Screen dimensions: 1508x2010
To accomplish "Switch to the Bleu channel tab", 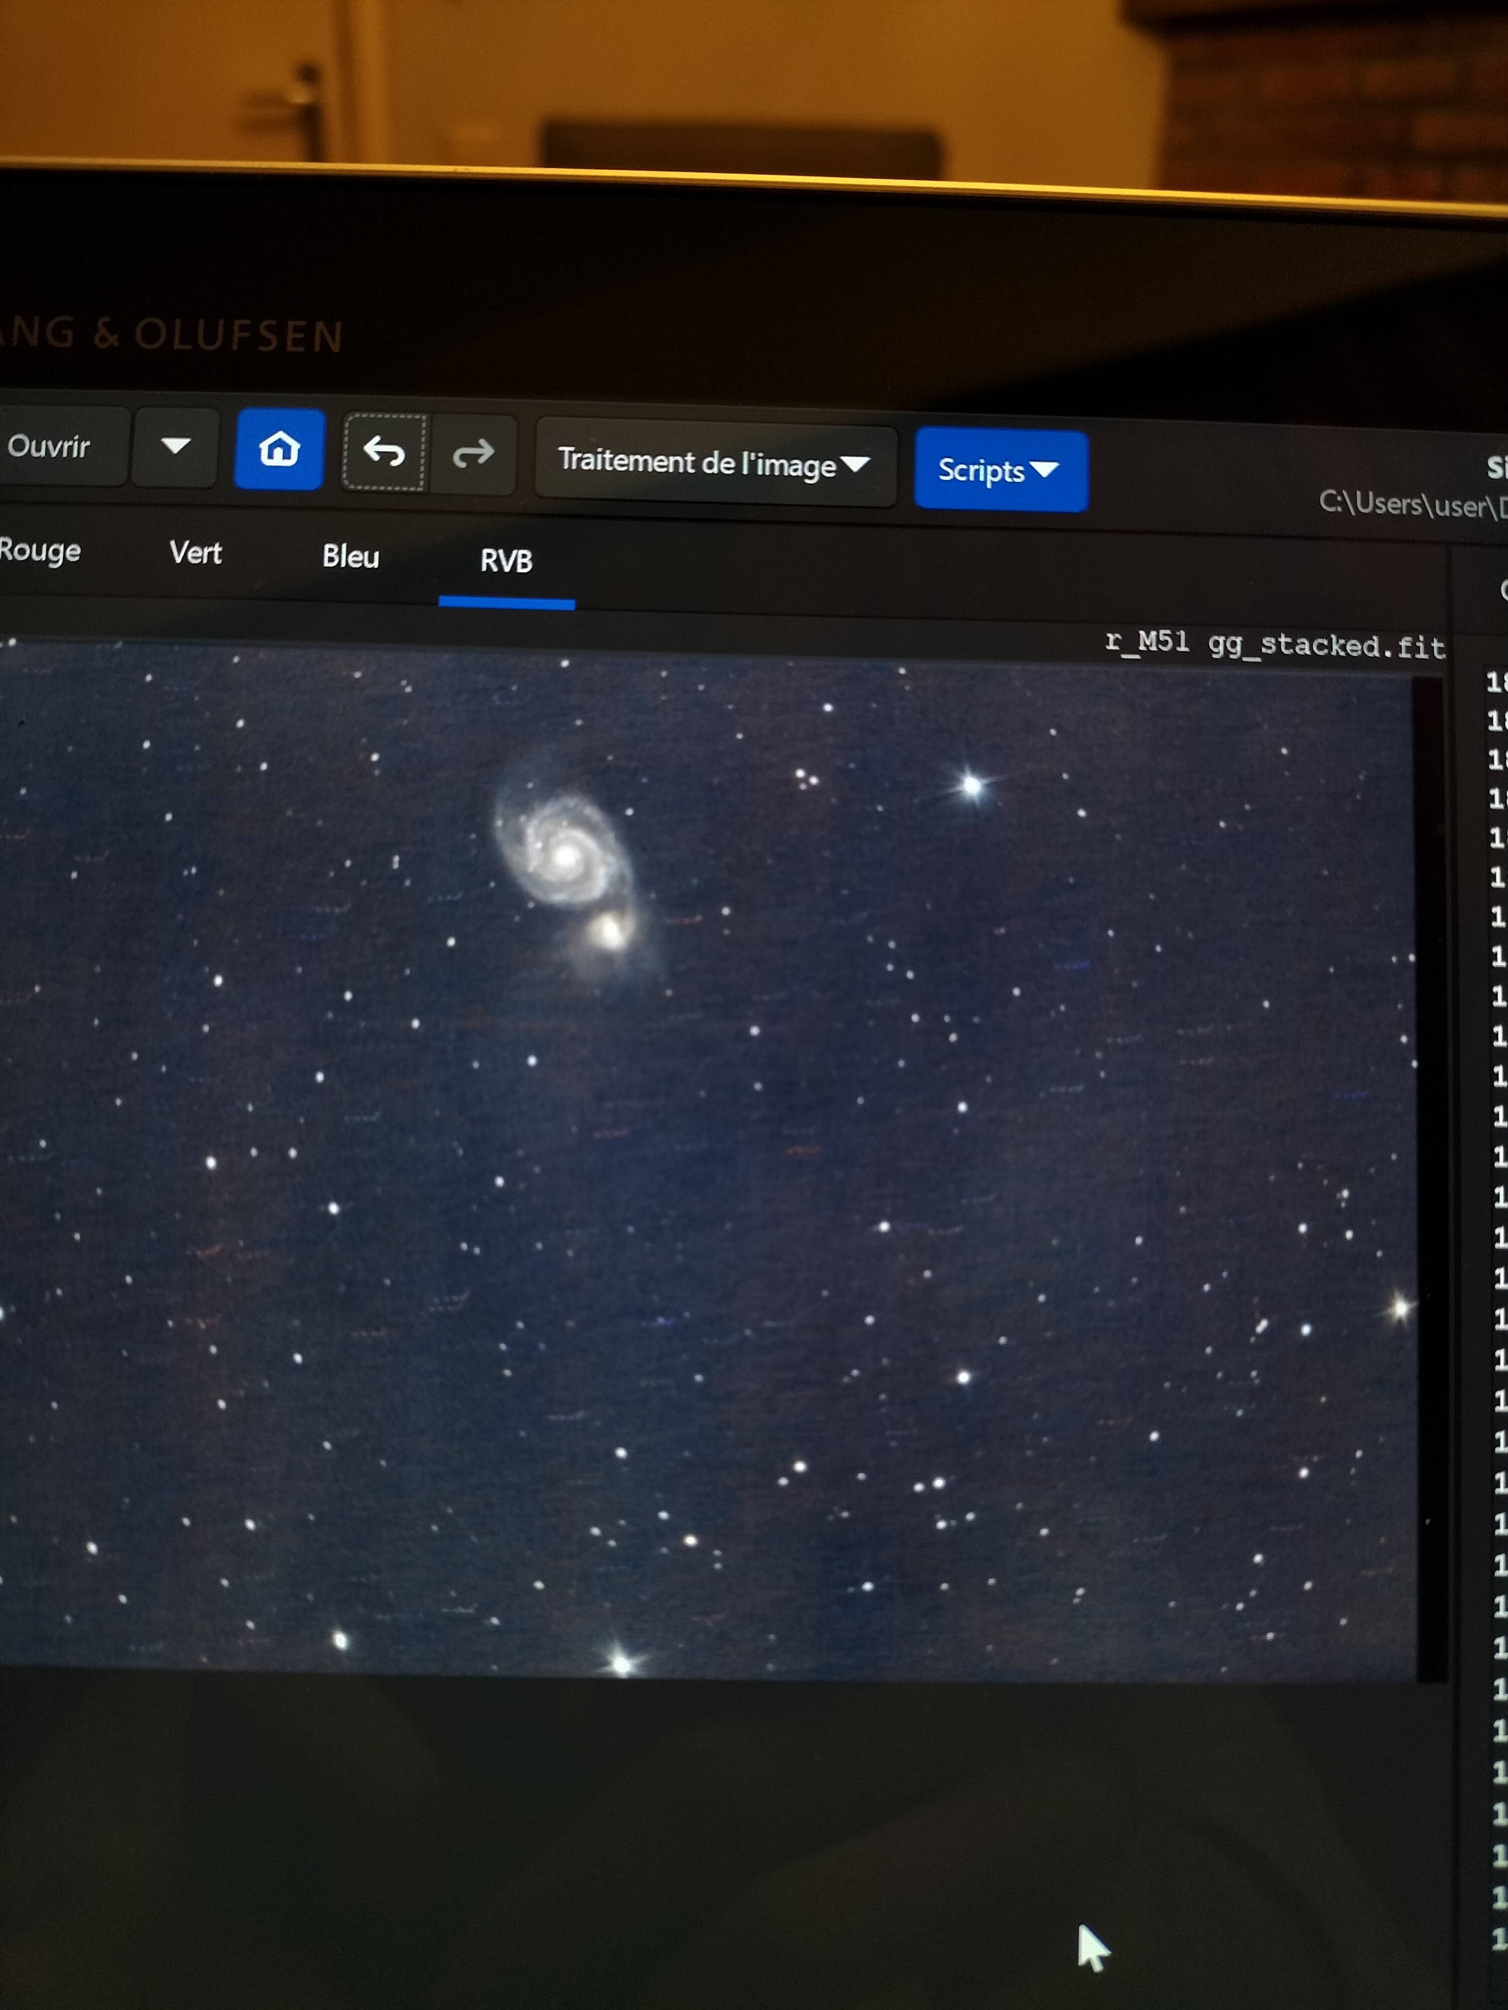I will (x=350, y=557).
